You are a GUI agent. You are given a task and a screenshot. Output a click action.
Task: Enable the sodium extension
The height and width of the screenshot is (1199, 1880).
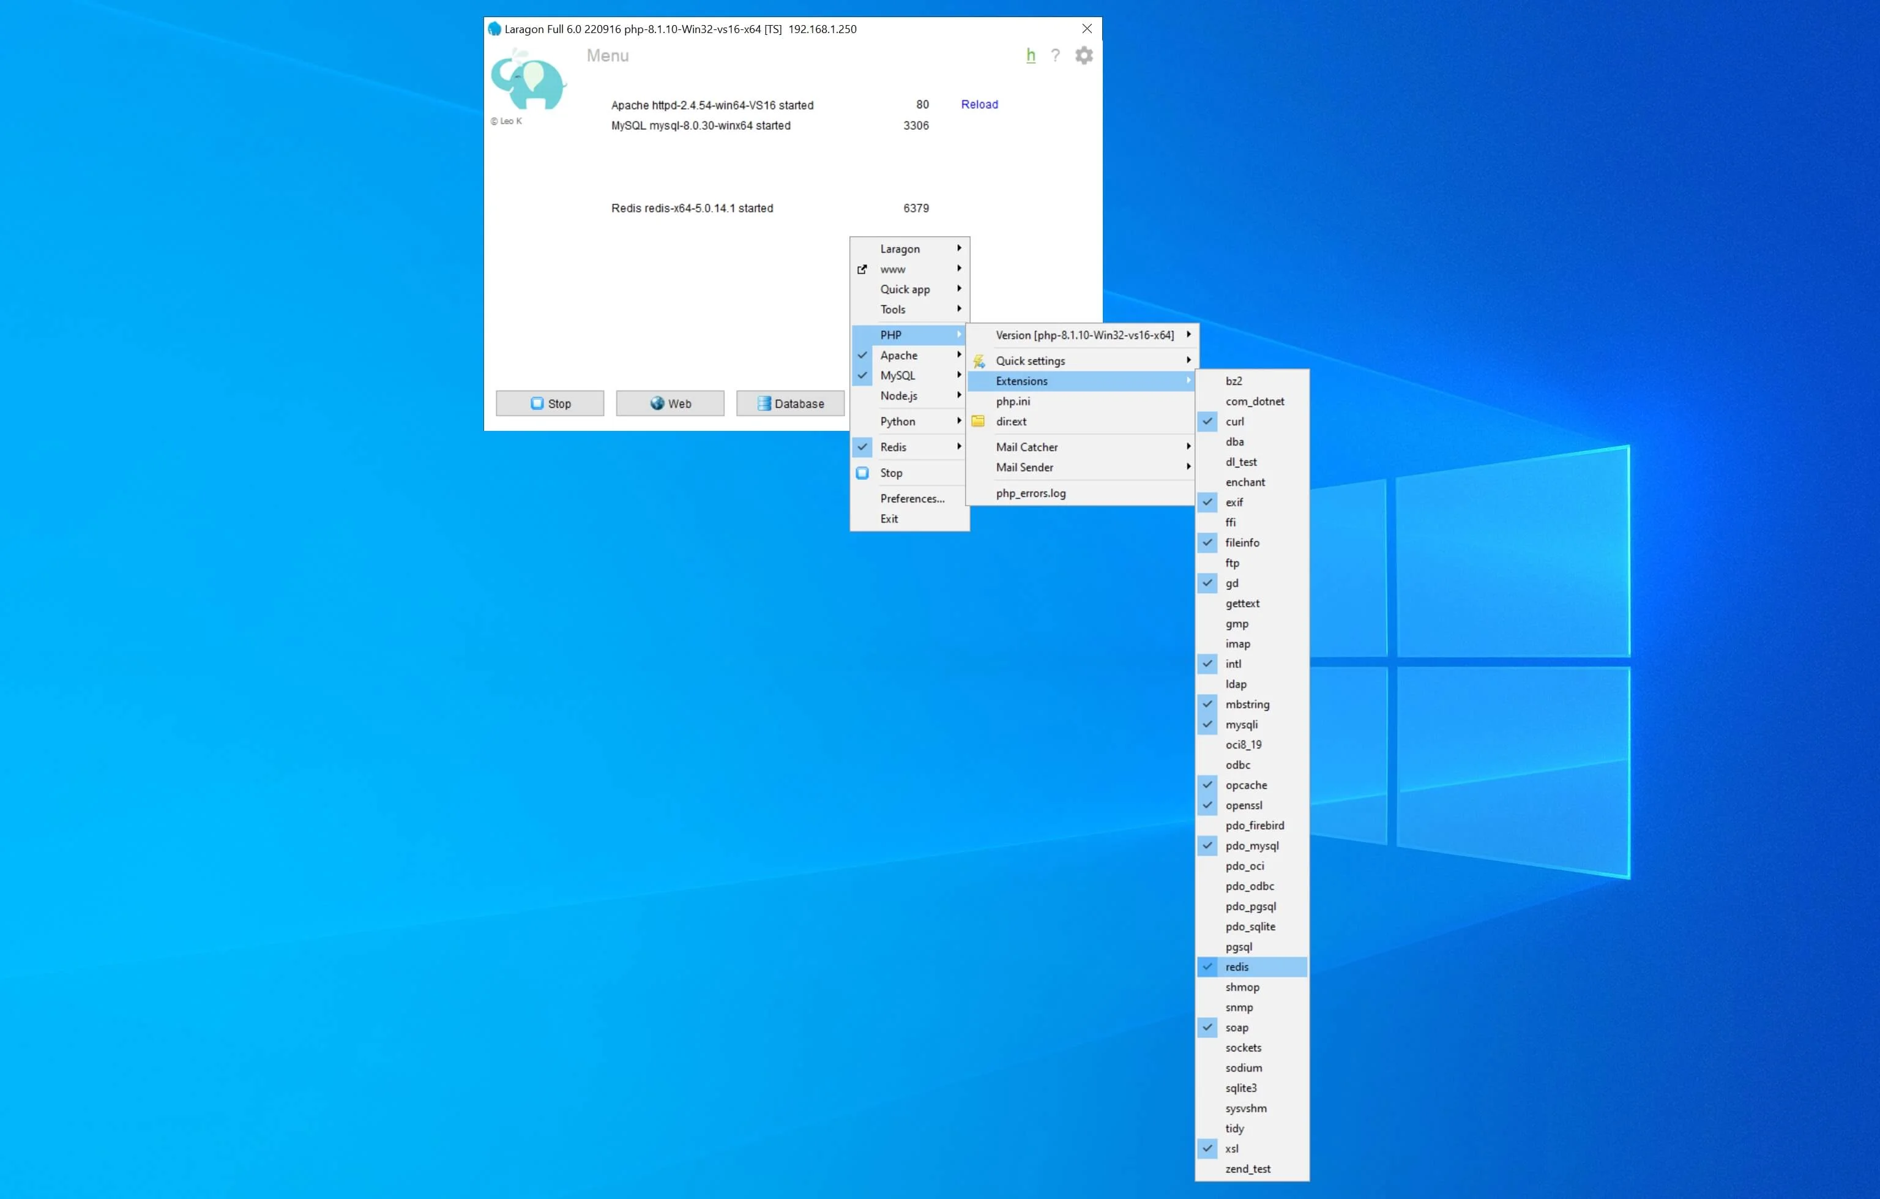[x=1252, y=1068]
